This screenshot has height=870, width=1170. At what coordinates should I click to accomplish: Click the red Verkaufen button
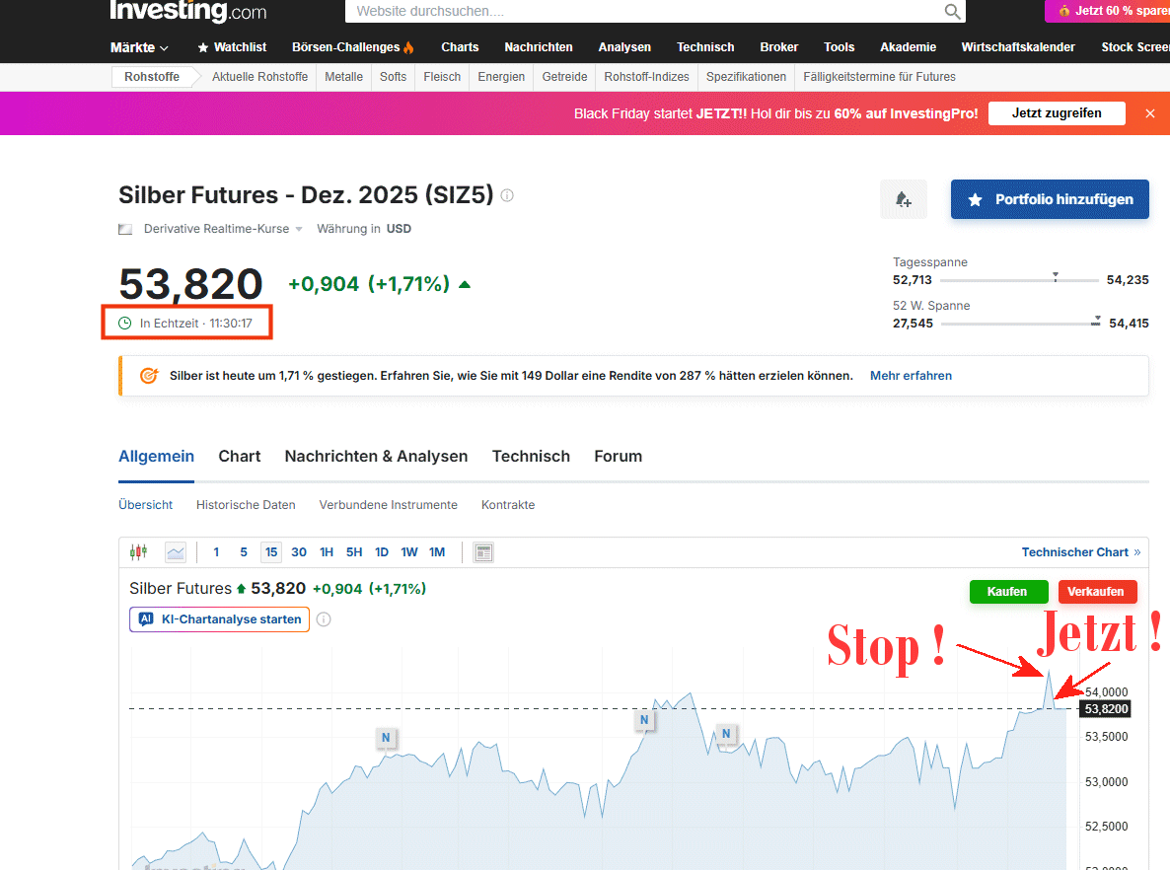[1097, 592]
